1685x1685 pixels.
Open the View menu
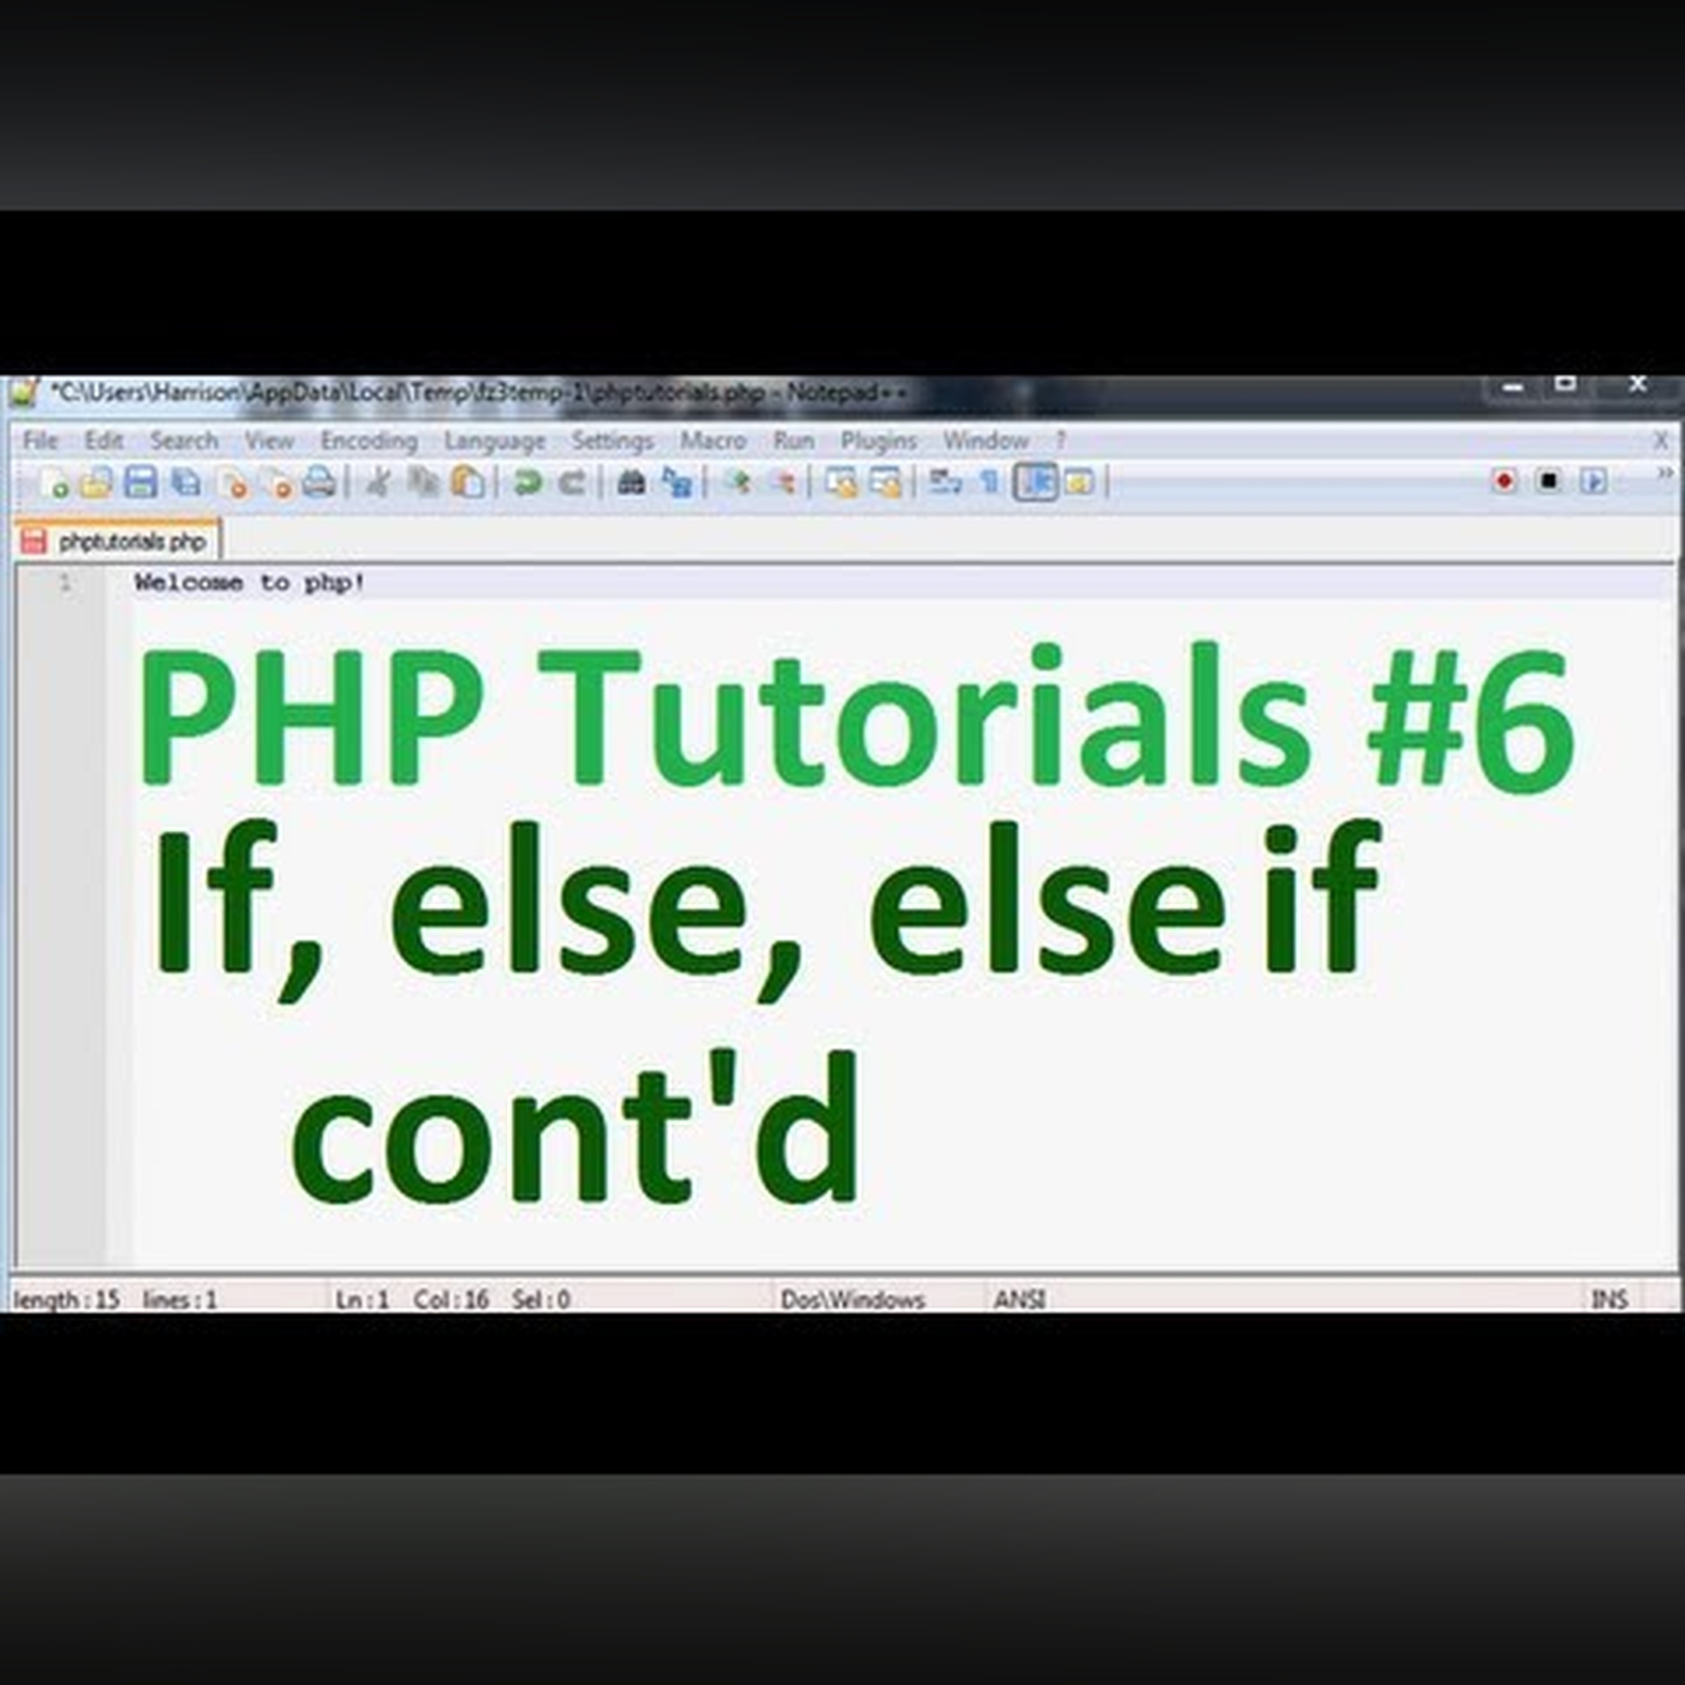point(268,440)
